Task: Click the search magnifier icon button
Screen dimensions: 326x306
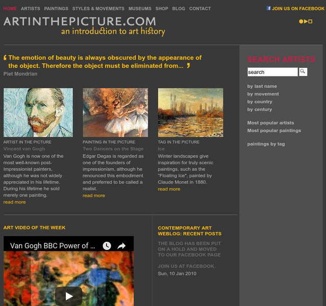Action: point(303,72)
